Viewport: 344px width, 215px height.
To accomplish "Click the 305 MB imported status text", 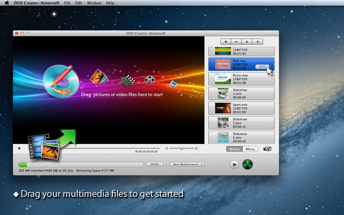I will (x=46, y=170).
